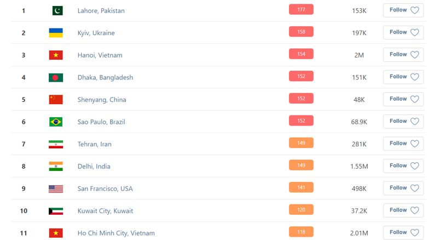Click the Pakistan flag icon
The width and height of the screenshot is (427, 240).
56,11
